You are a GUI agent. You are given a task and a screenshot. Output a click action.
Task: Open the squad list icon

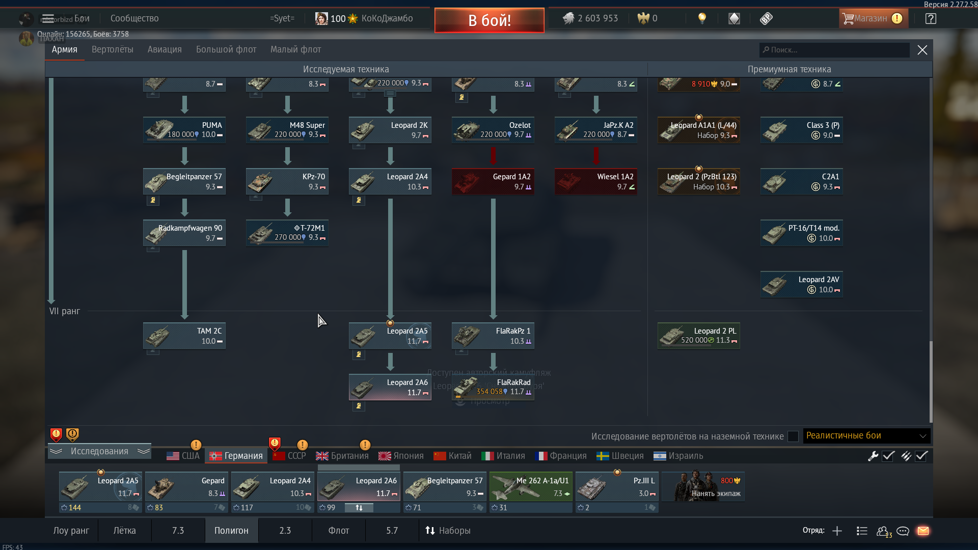click(x=862, y=531)
